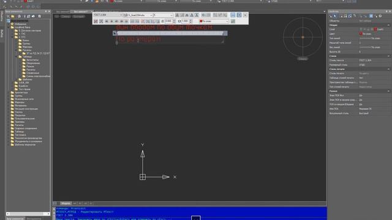Select the Справочные folder
The image size is (392, 220).
31,73
